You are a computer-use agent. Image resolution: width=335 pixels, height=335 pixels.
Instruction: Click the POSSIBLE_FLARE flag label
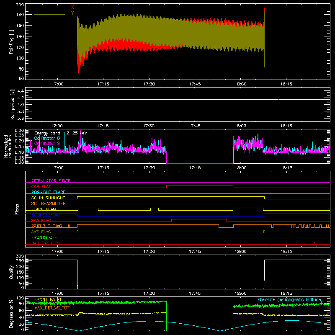coord(48,192)
